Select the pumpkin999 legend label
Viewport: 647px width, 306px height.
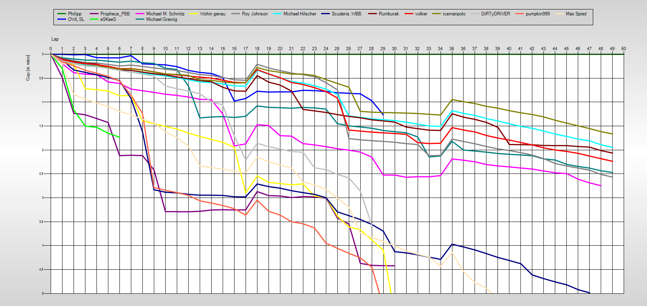(537, 14)
